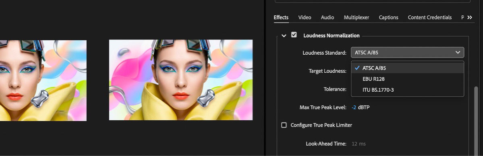Disable the Loudness Normalization checkbox

click(294, 35)
